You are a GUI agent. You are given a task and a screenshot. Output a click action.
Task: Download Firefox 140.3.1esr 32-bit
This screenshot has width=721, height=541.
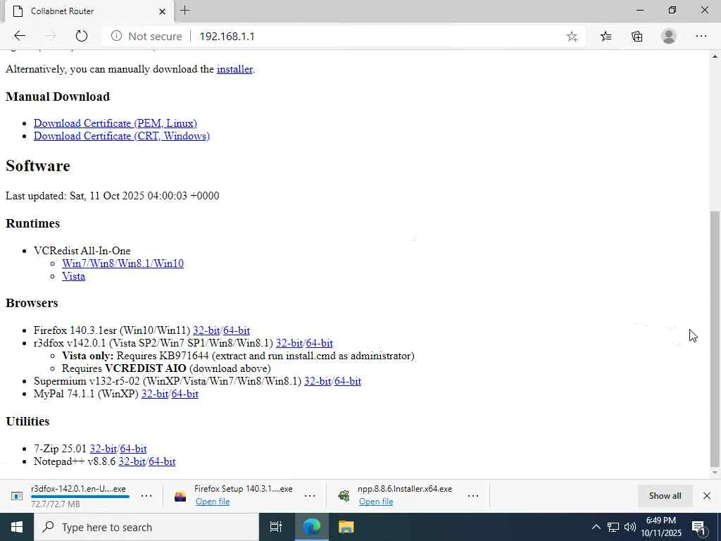click(206, 330)
